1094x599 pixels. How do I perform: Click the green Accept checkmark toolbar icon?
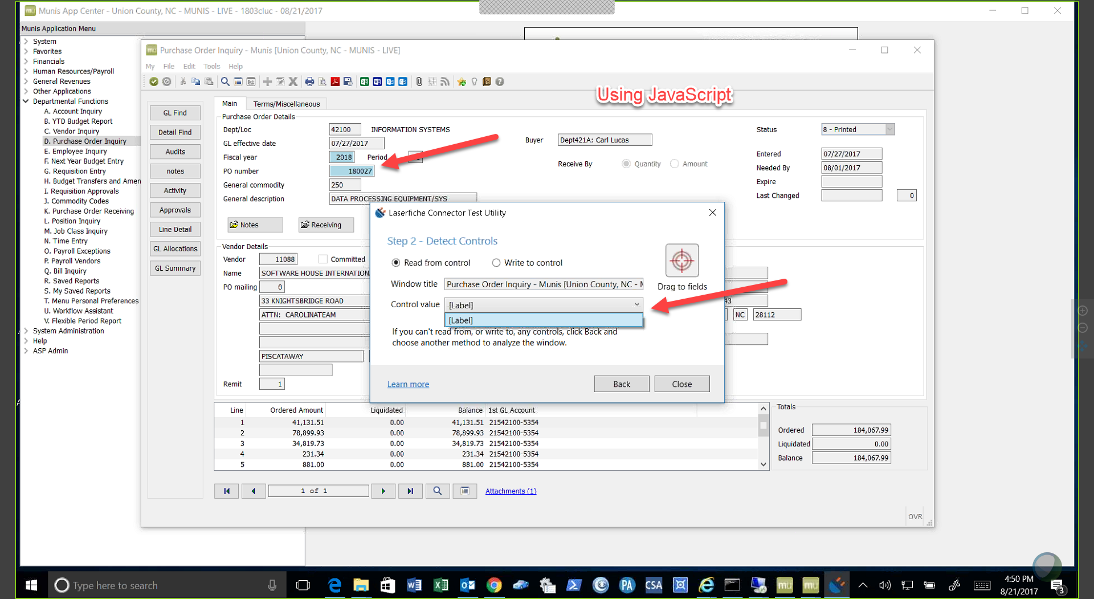[154, 82]
